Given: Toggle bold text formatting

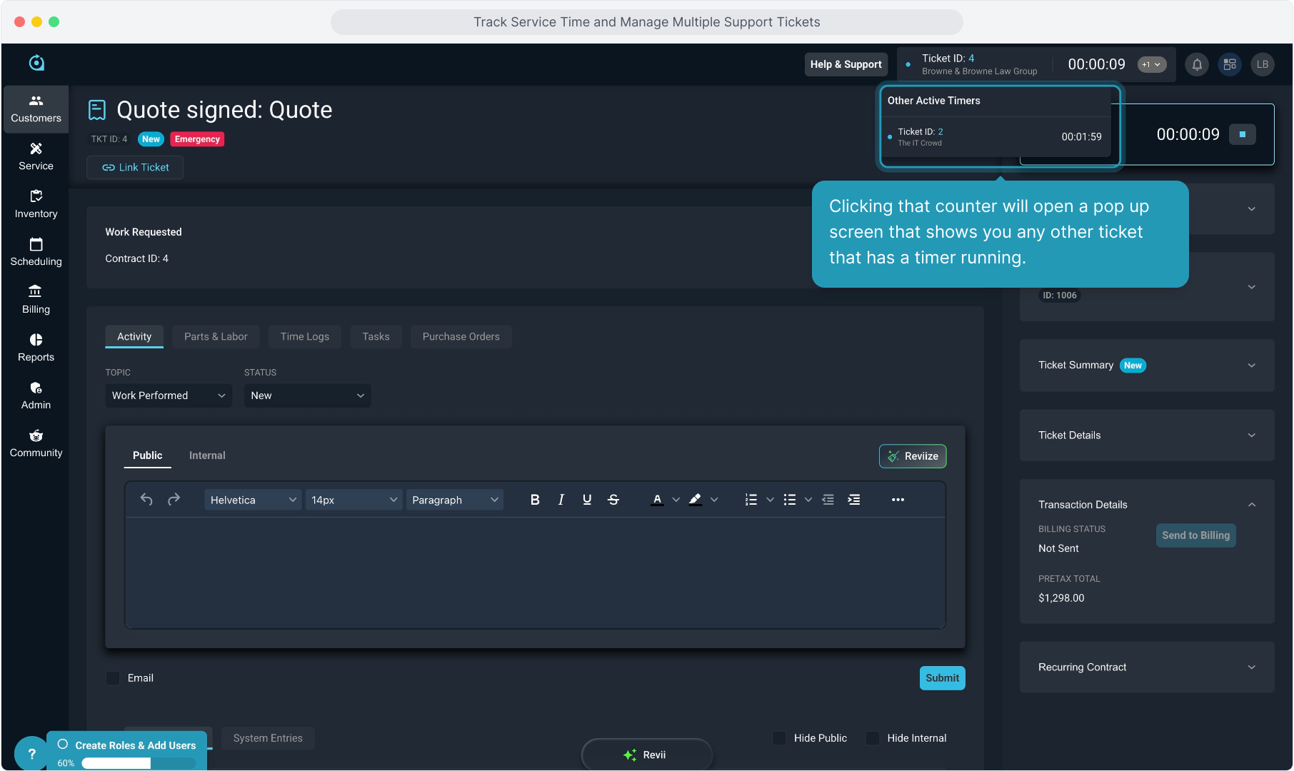Looking at the screenshot, I should point(535,500).
